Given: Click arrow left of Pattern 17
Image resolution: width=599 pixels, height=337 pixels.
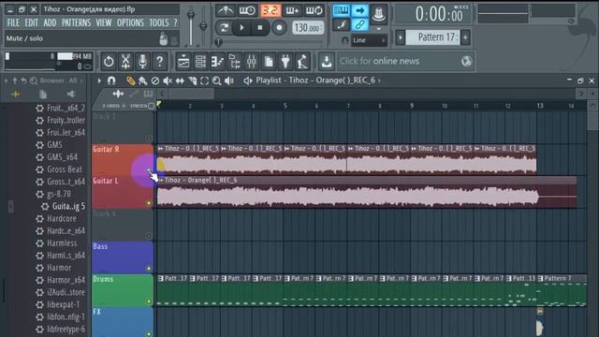Looking at the screenshot, I should (x=401, y=37).
